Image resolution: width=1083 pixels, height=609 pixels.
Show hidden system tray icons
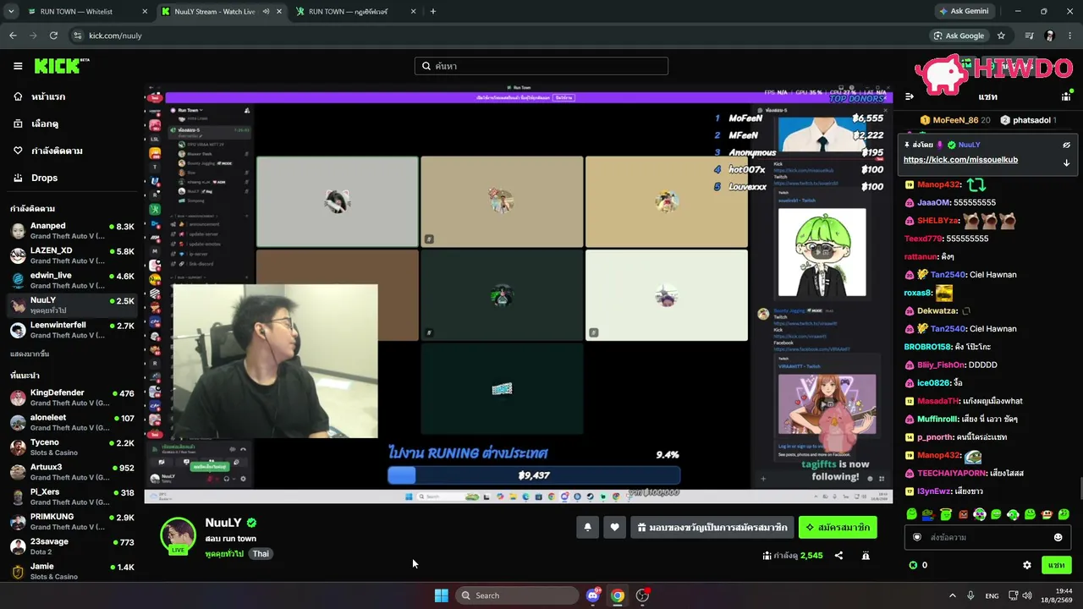[952, 595]
